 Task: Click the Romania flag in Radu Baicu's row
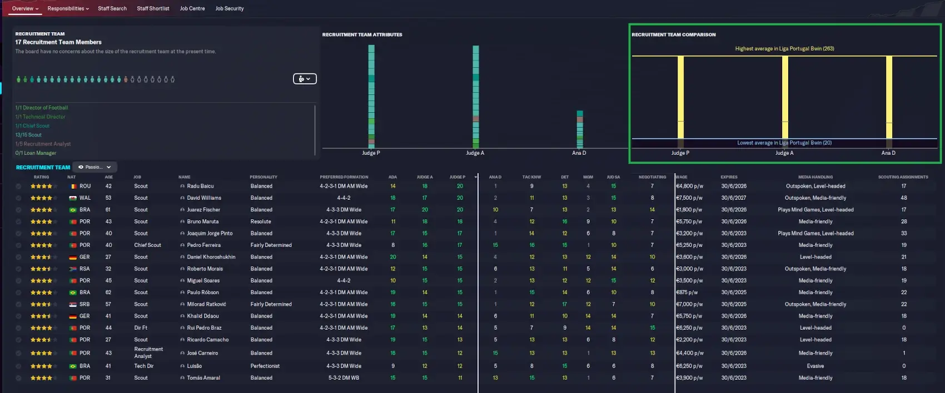point(72,187)
